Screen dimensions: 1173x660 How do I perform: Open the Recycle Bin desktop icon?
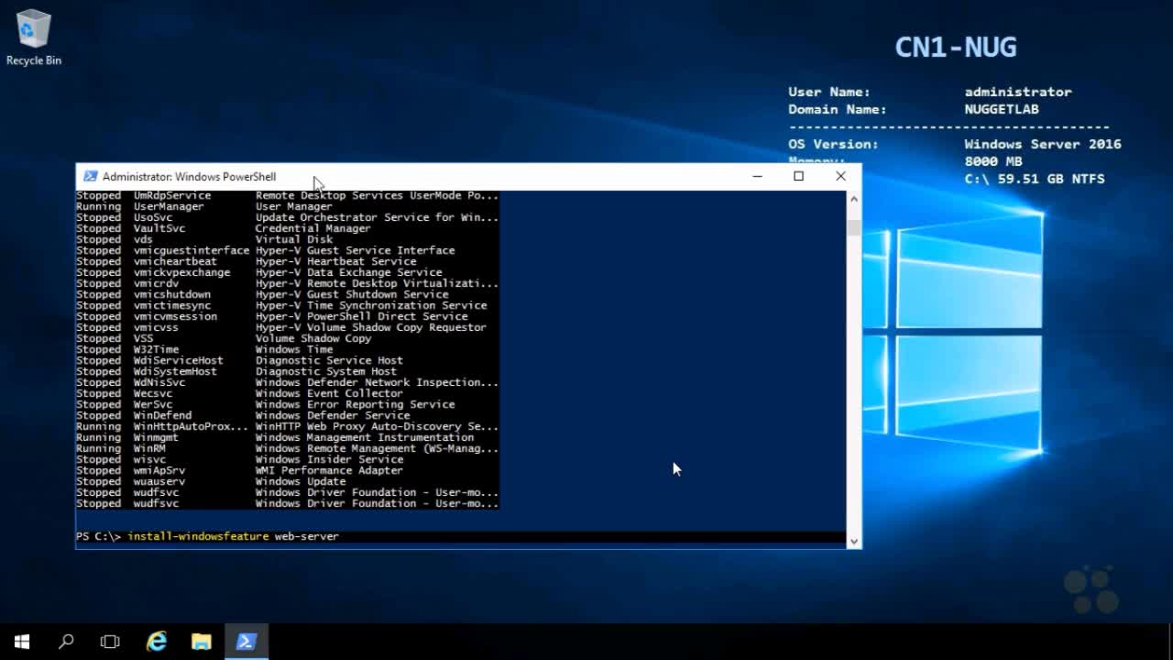click(x=34, y=38)
